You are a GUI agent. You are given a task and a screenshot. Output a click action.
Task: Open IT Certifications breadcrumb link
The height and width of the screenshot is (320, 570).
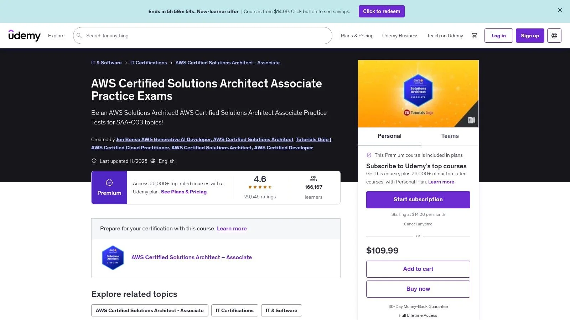tap(149, 63)
